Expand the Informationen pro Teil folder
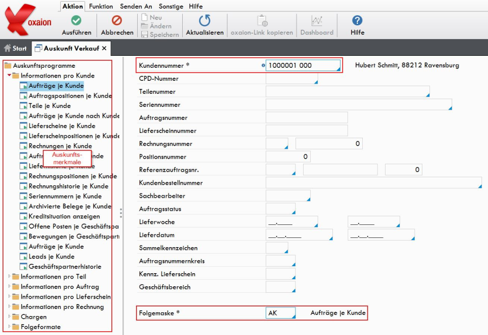Image resolution: width=488 pixels, height=335 pixels. (9, 276)
